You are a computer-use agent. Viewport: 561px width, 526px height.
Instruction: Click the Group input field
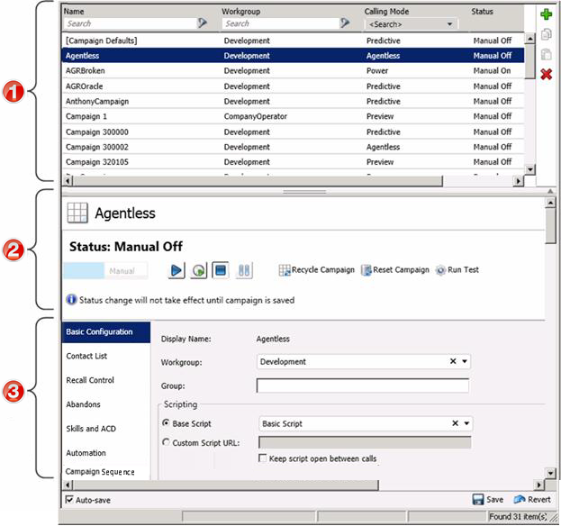point(362,385)
